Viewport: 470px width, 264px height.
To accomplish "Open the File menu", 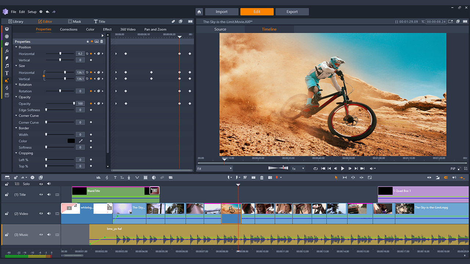I will point(14,12).
